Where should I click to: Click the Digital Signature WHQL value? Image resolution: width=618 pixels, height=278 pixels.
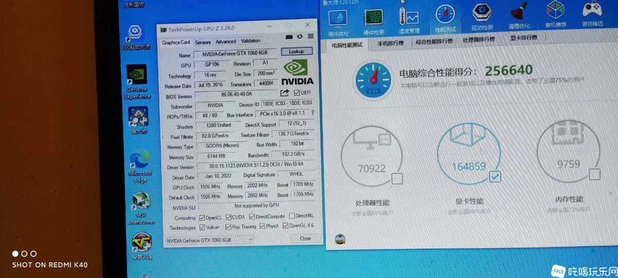(x=297, y=174)
